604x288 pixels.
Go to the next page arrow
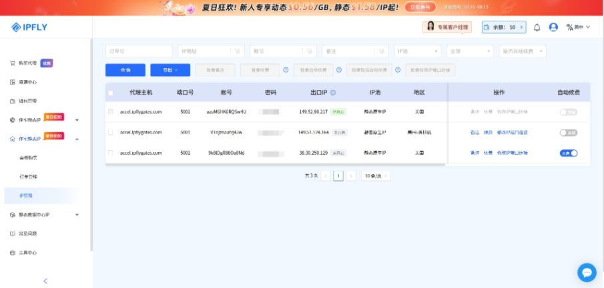(350, 176)
